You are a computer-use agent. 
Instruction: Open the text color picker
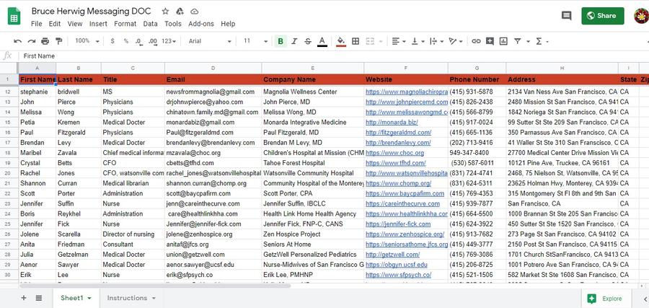pyautogui.click(x=322, y=41)
